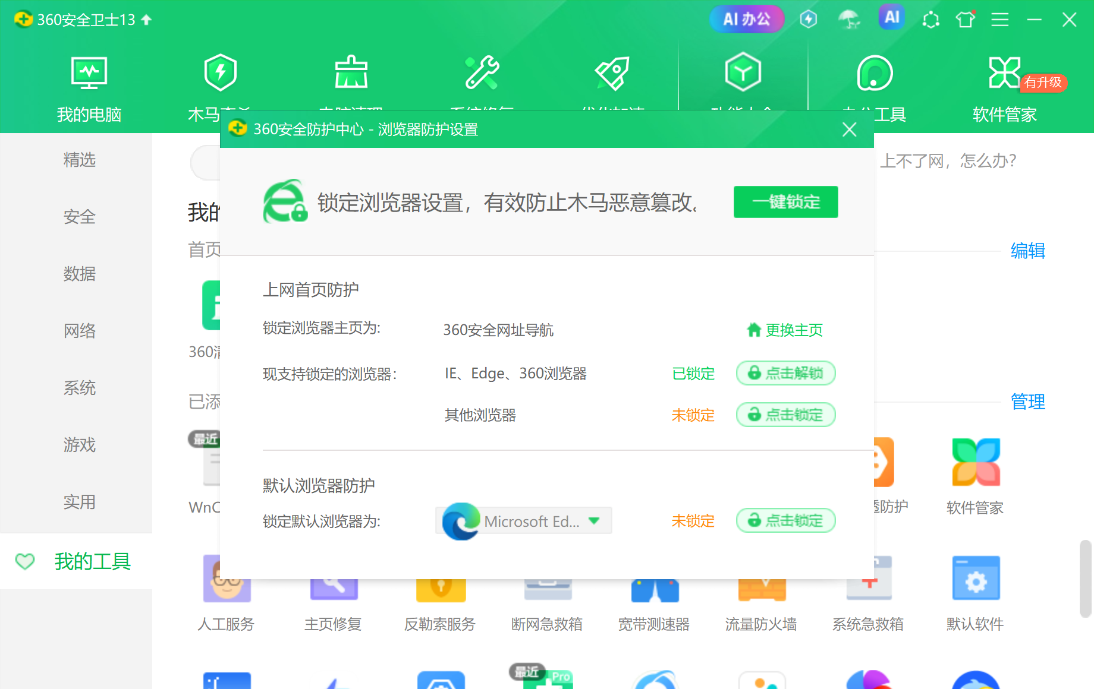
Task: Open the purple AI icon in title bar
Action: tap(891, 18)
